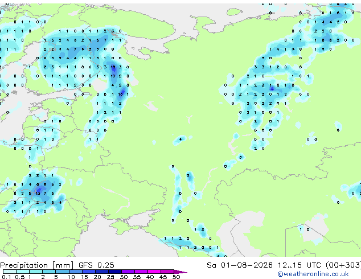Click the 10–15 mm blue legend swatch
361x279 pixels.
75,272
